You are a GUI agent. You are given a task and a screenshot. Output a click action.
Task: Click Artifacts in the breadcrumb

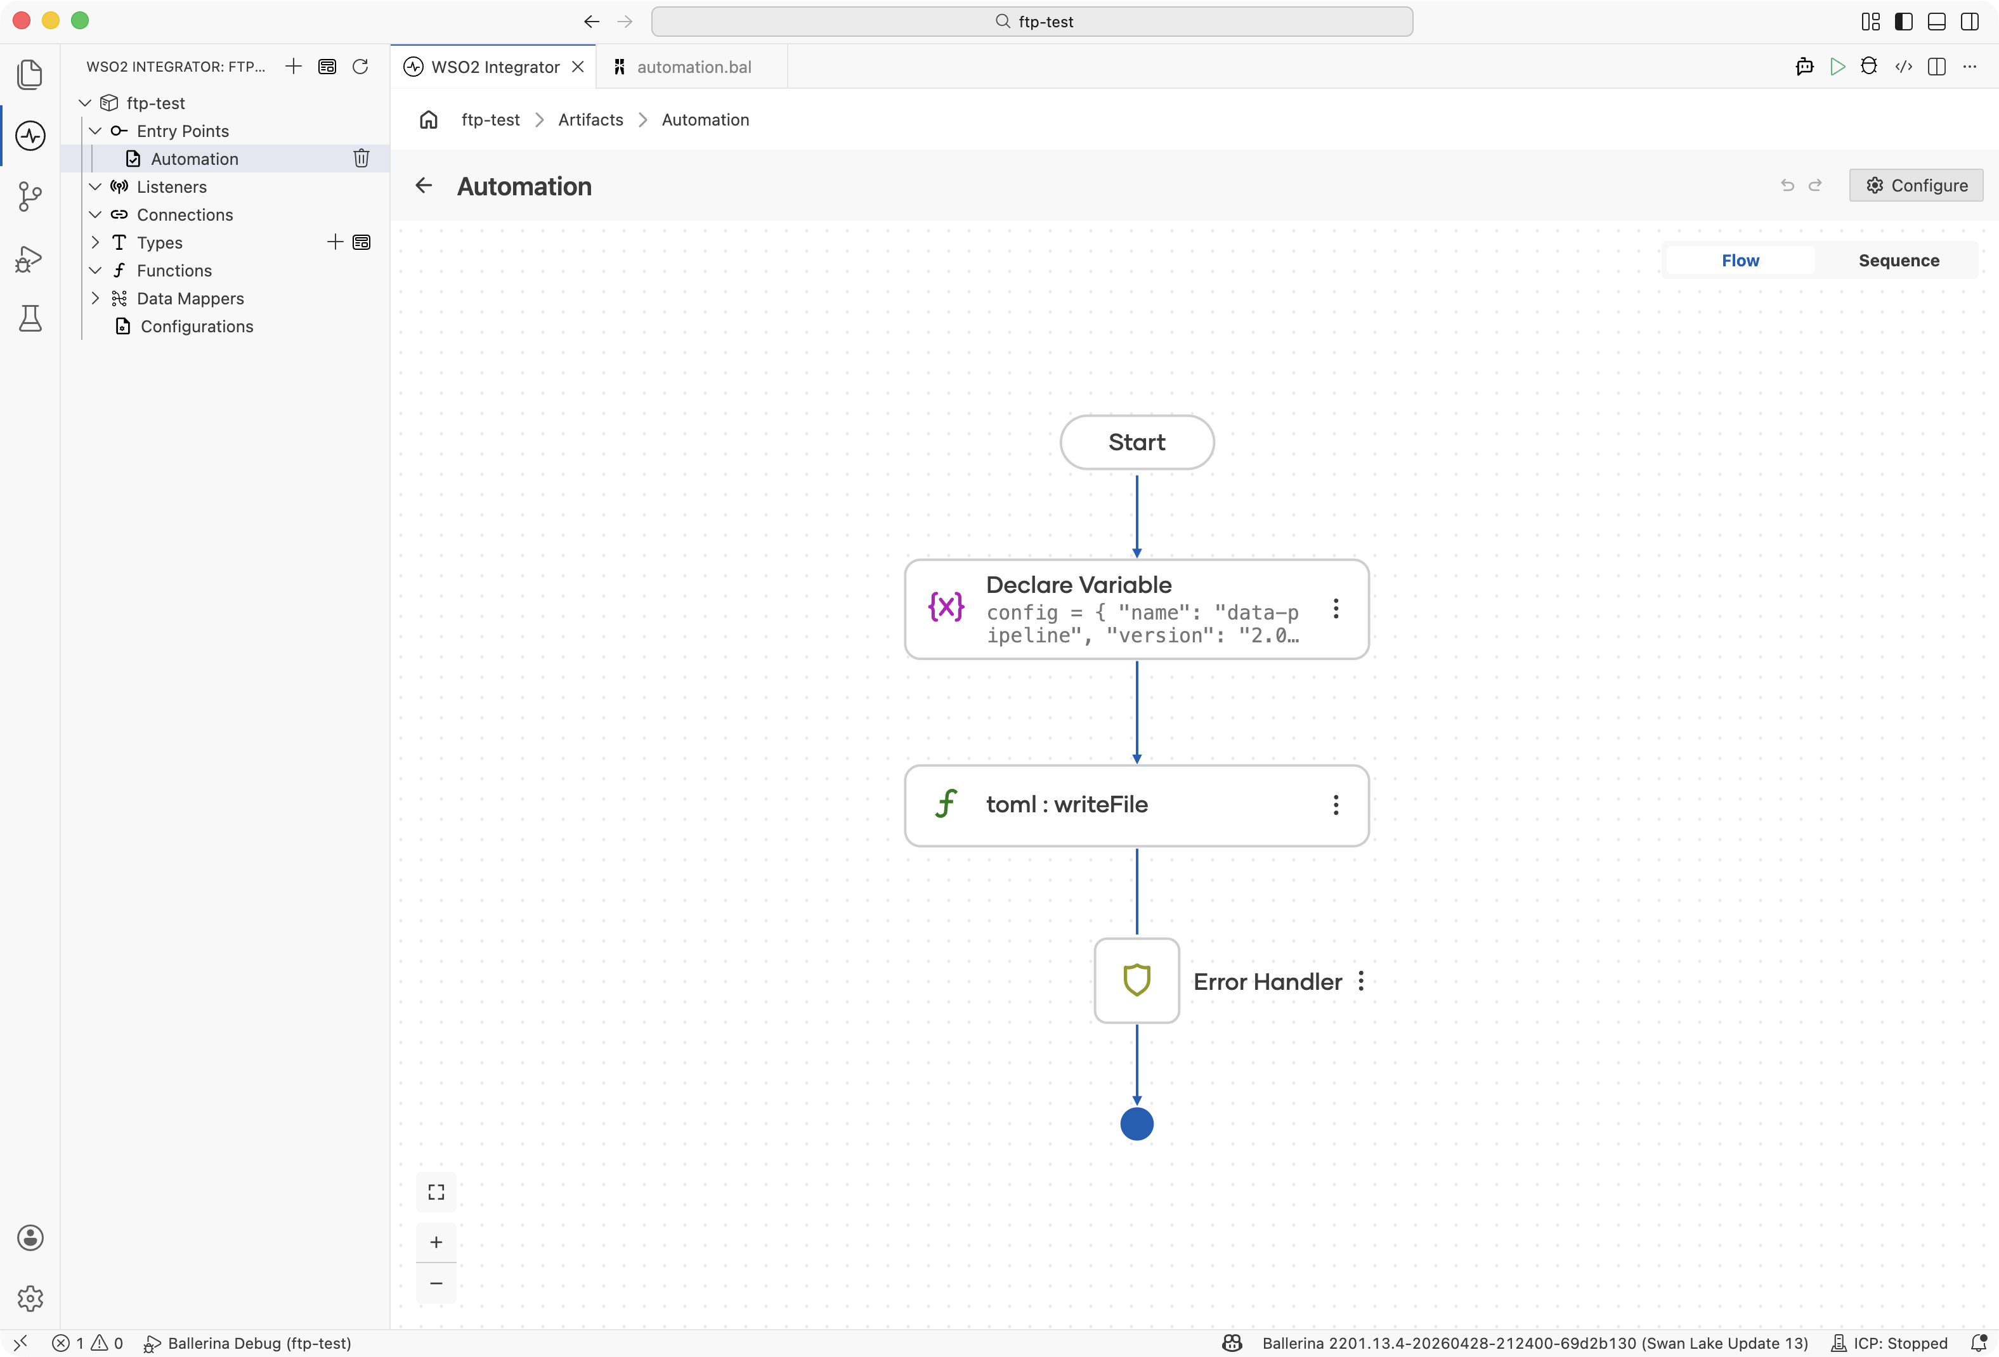click(x=590, y=120)
